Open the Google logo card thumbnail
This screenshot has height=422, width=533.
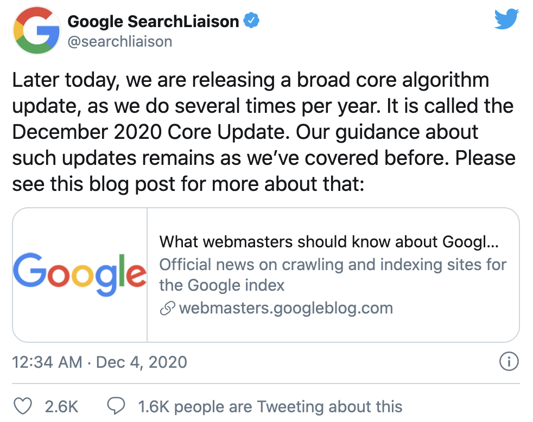[x=80, y=275]
